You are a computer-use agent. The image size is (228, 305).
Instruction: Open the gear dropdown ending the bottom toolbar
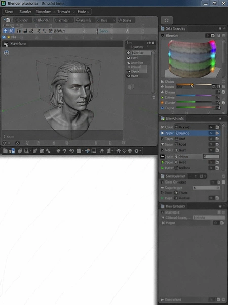[x=138, y=151]
